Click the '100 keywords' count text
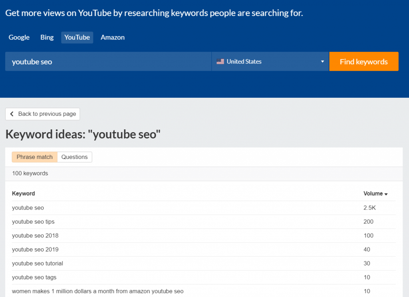 click(30, 173)
